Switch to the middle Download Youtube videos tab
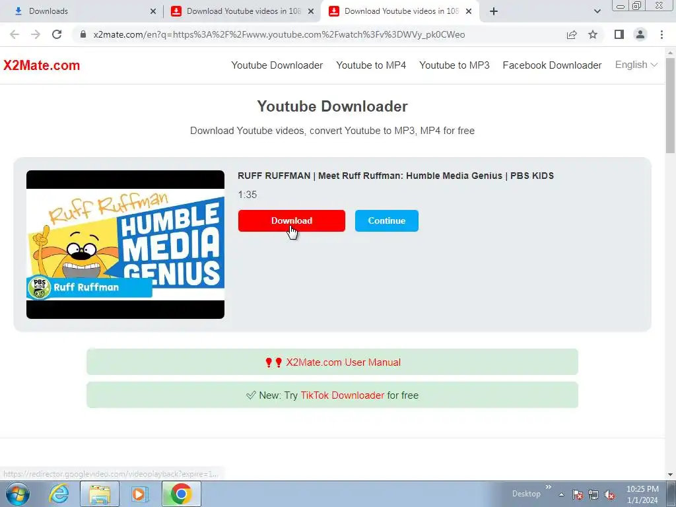Viewport: 676px width, 507px height. [x=242, y=11]
